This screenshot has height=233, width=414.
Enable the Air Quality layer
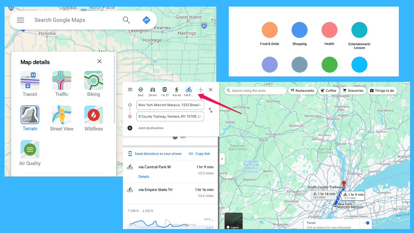[30, 153]
